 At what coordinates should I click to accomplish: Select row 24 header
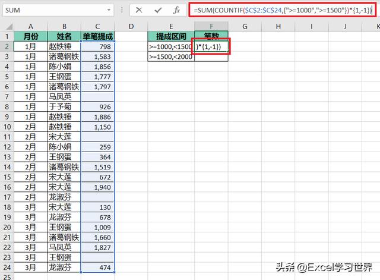pyautogui.click(x=7, y=268)
